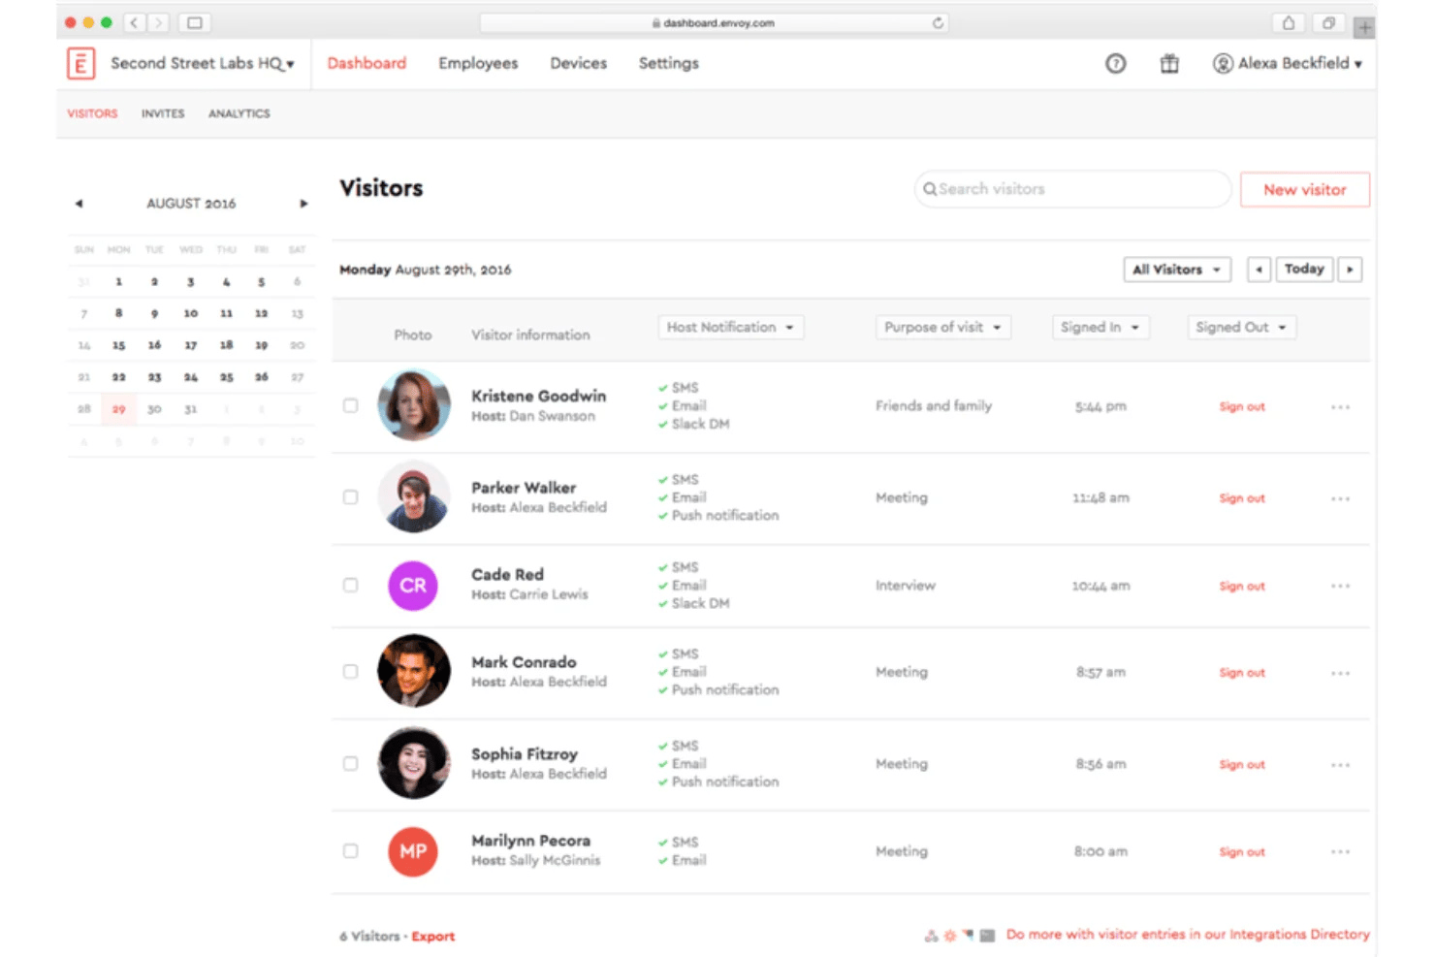Screen dimensions: 1435x957
Task: Open All Visitors filter dropdown
Action: [x=1177, y=270]
